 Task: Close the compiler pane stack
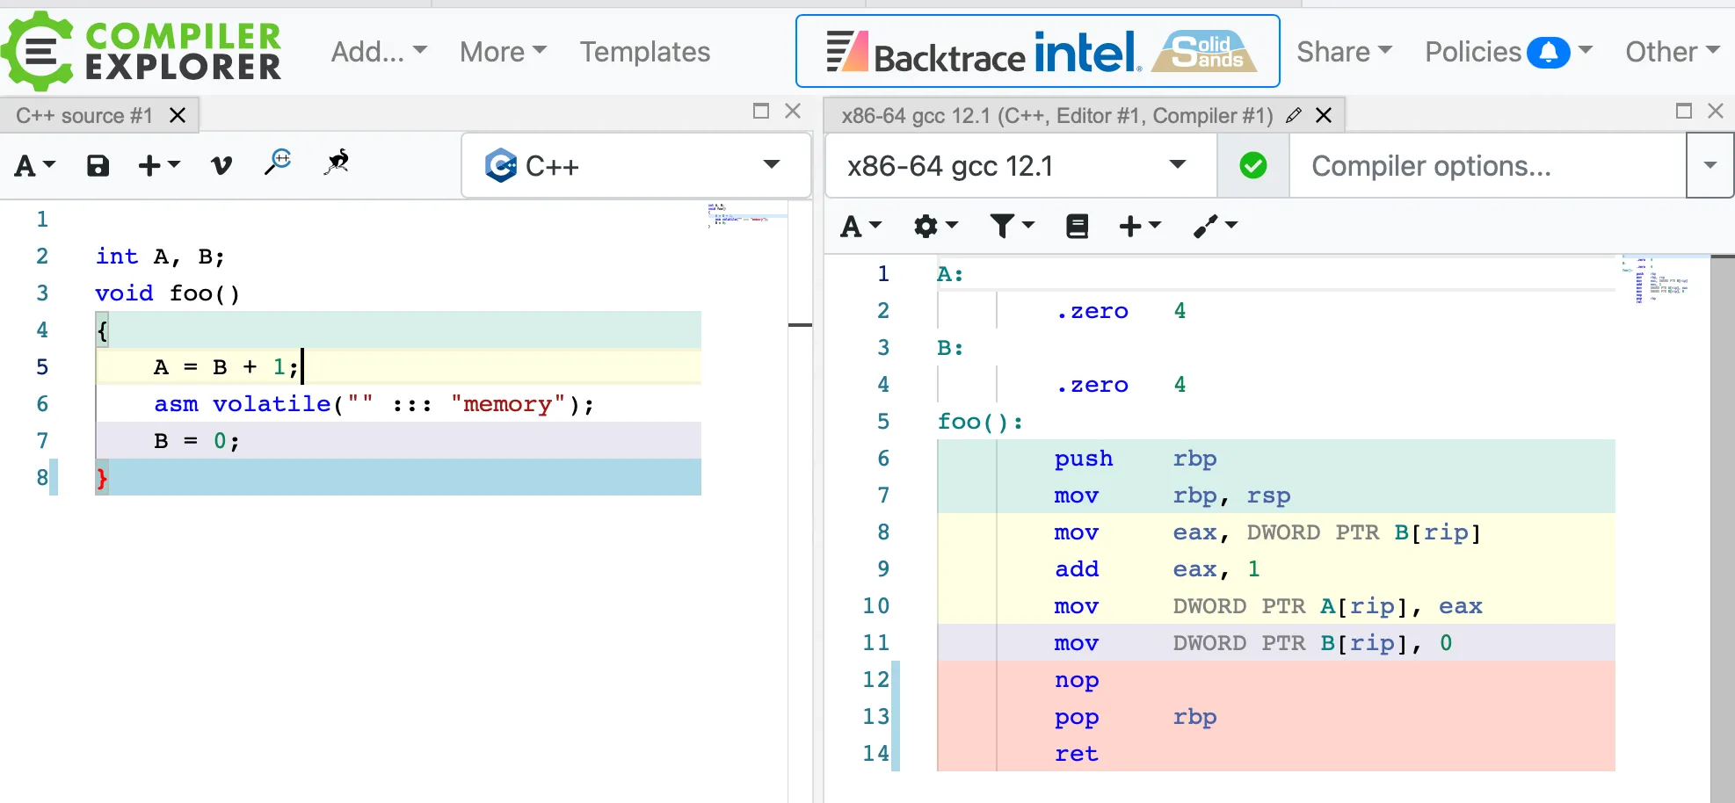click(x=1716, y=111)
